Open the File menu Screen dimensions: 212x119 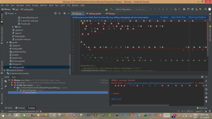point(2,5)
